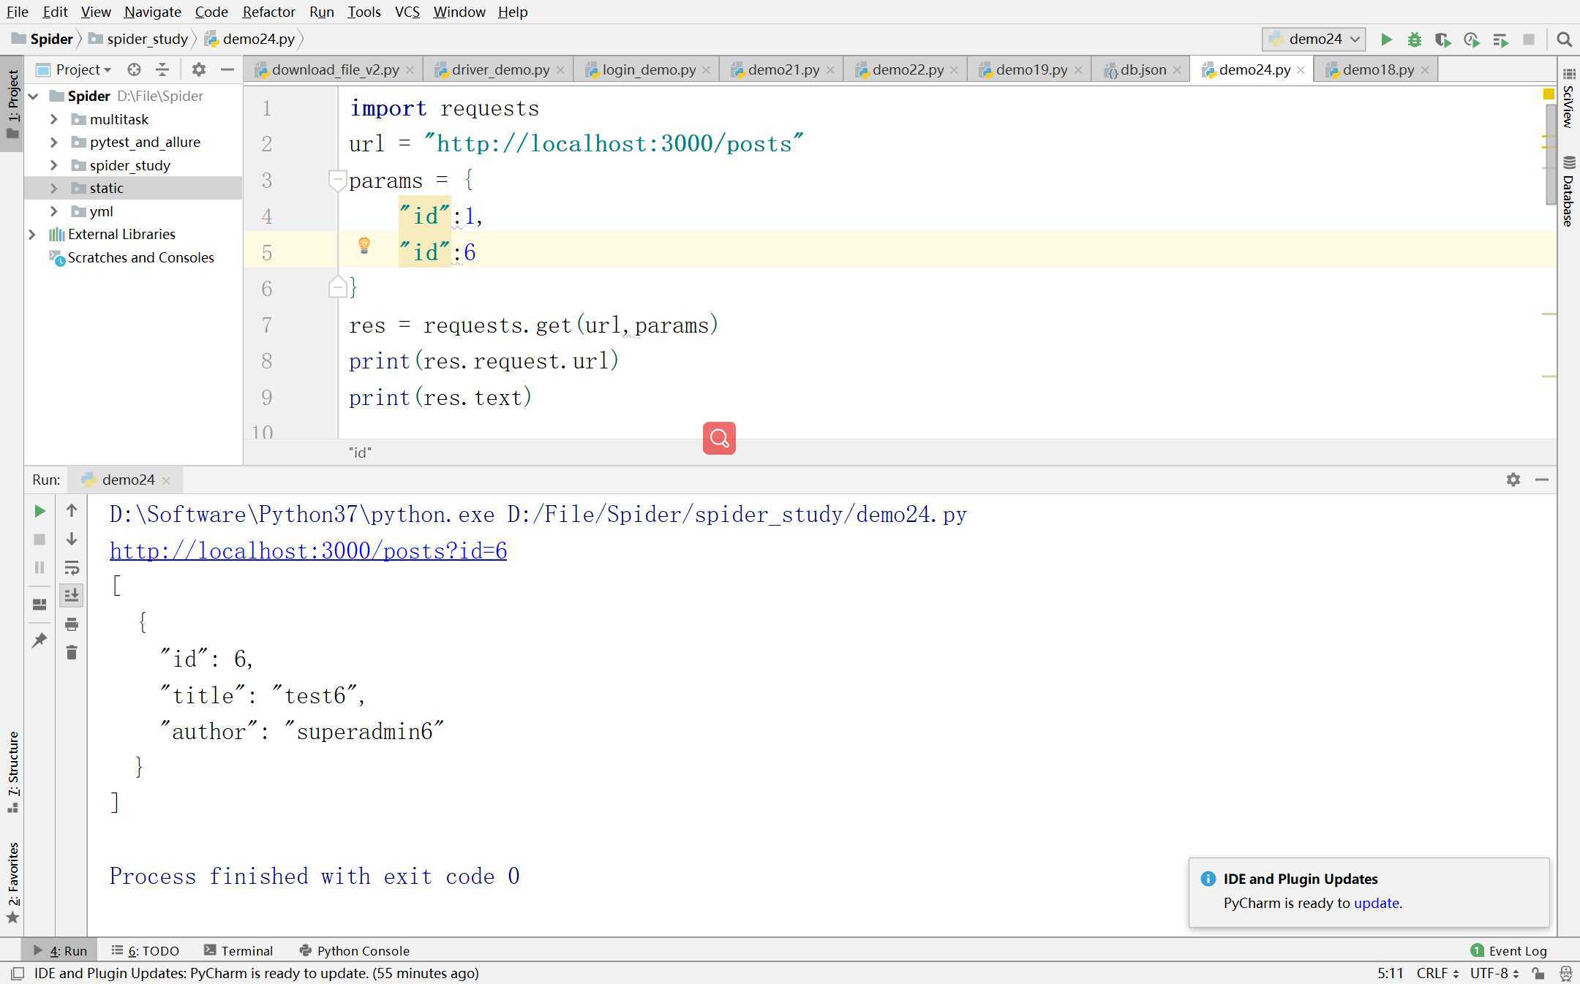This screenshot has height=984, width=1580.
Task: Open the UTF-8 encoding selector
Action: point(1495,973)
